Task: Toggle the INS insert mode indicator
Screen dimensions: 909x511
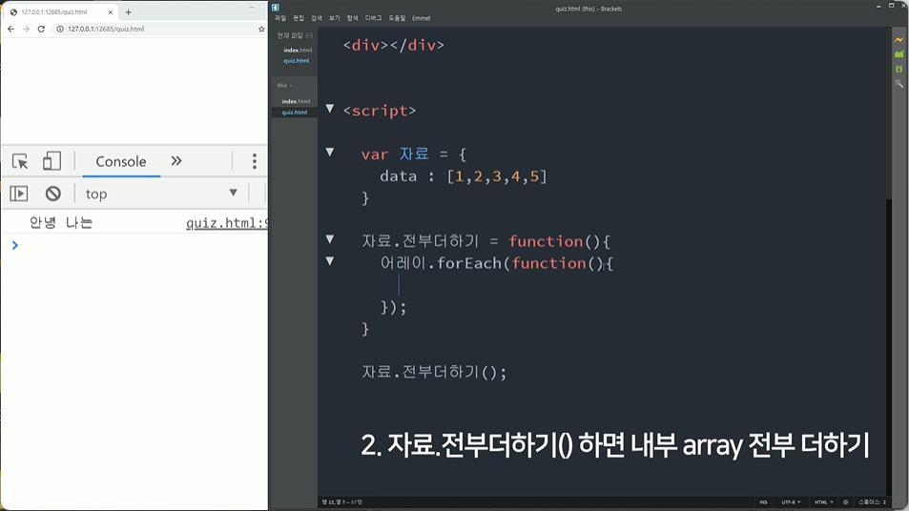Action: (763, 502)
